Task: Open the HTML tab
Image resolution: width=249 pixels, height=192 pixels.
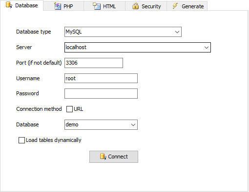Action: coord(104,6)
